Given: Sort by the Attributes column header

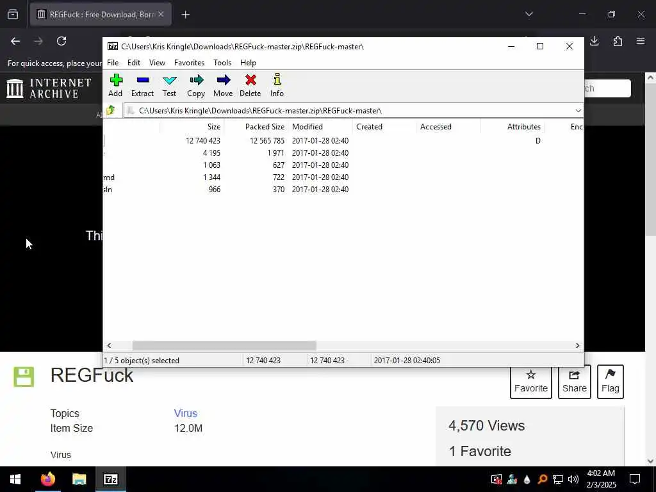Looking at the screenshot, I should click(x=512, y=127).
